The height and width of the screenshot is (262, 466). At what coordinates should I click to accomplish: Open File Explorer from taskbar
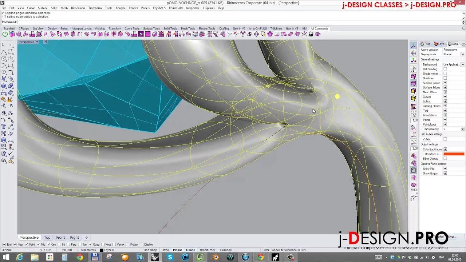coord(35,257)
